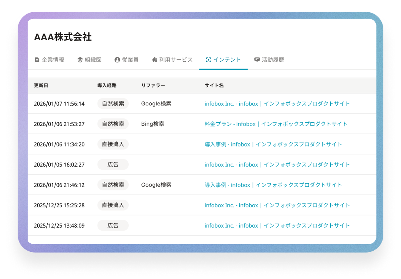The image size is (401, 279).
Task: Click the person icon beside 従業員
Action: click(x=117, y=60)
